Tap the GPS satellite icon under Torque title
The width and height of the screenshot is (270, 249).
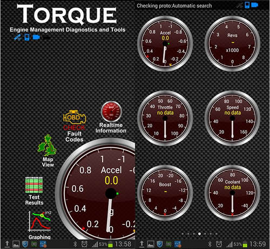coord(18,37)
